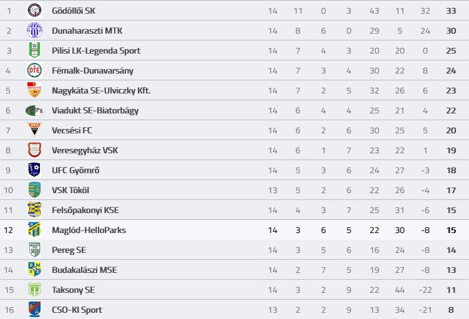This screenshot has height=319, width=469.
Task: Click the Dunaharaszti MTK team logo
Action: [x=34, y=31]
